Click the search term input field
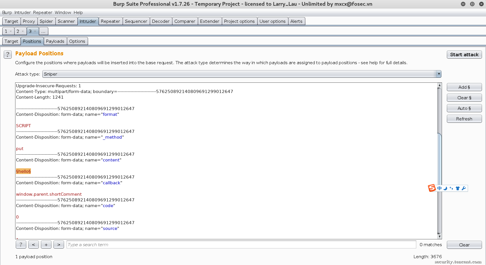The height and width of the screenshot is (265, 486). click(241, 245)
